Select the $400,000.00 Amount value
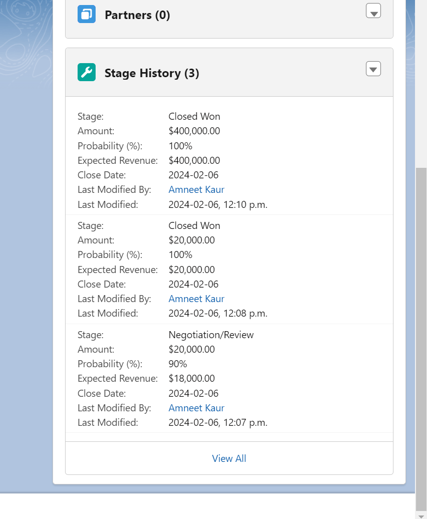 (x=194, y=131)
